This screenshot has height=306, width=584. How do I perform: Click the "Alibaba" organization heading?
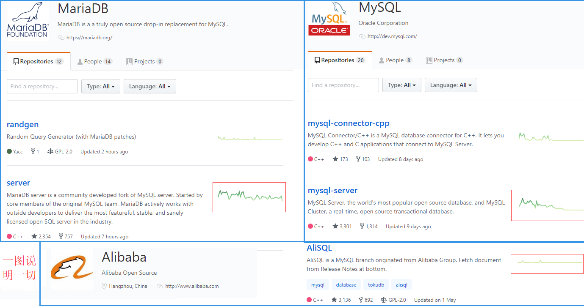click(x=124, y=257)
